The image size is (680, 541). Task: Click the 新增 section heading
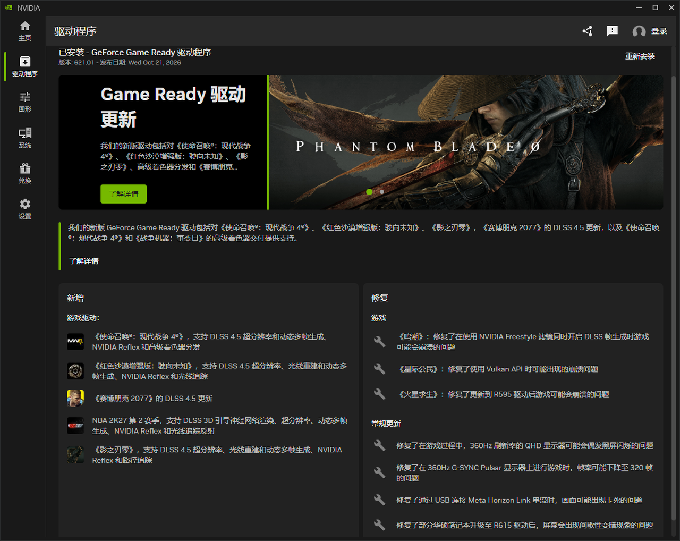[75, 298]
